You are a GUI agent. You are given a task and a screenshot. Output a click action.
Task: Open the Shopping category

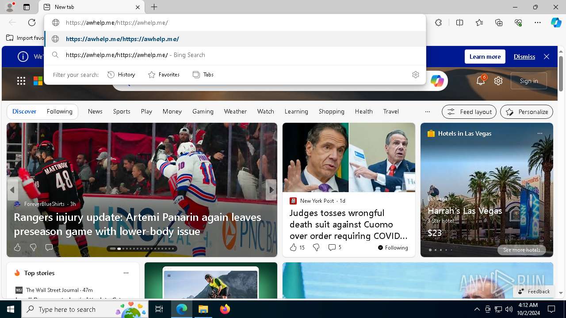(x=332, y=111)
